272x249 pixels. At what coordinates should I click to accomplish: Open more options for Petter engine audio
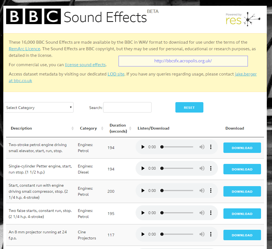coord(211,168)
